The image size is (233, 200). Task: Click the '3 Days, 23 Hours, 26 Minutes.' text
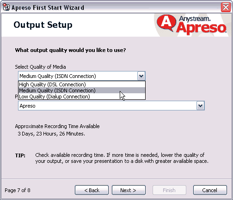click(51, 134)
